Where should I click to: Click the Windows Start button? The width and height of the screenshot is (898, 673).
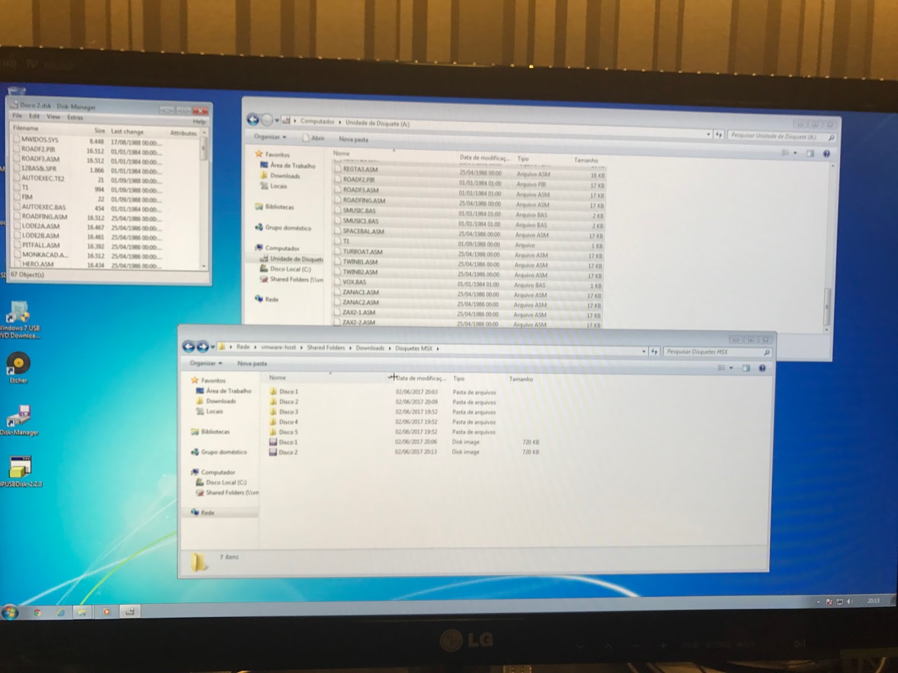pos(10,612)
